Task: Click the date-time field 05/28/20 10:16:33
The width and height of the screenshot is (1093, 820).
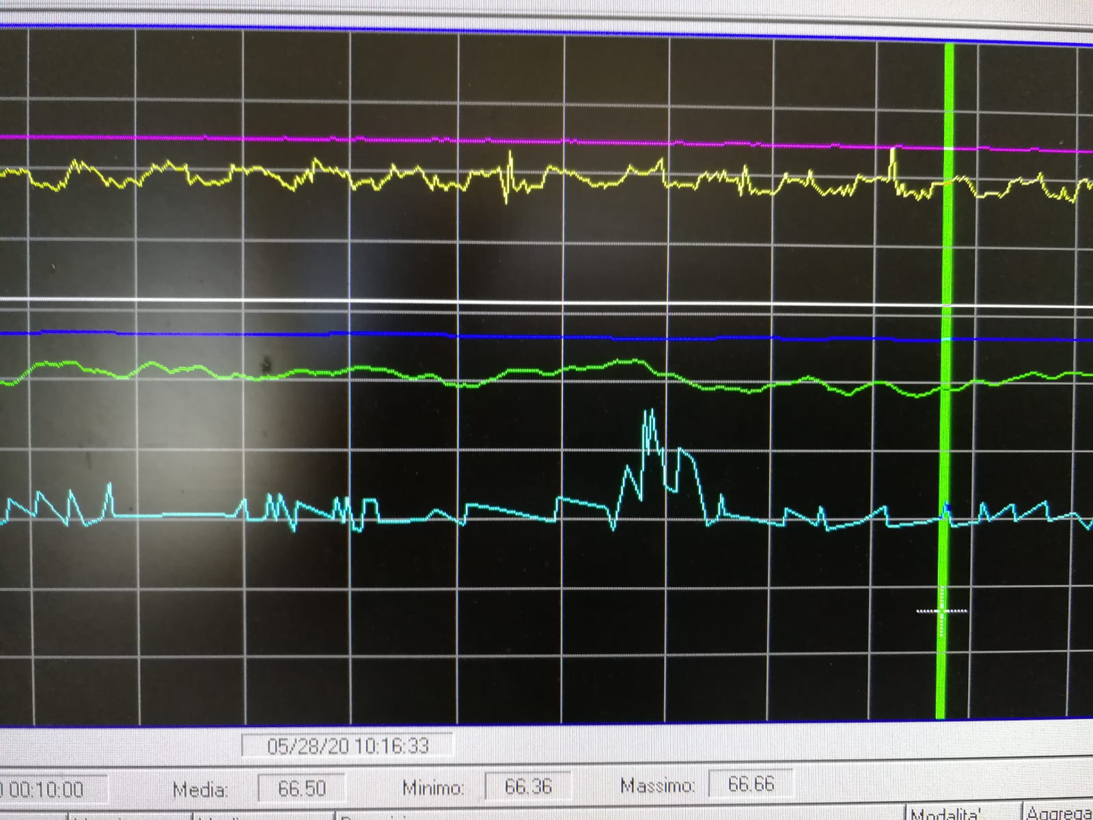Action: pos(348,746)
